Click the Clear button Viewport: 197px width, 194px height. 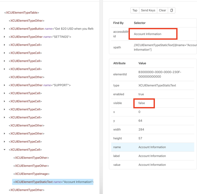[162, 10]
